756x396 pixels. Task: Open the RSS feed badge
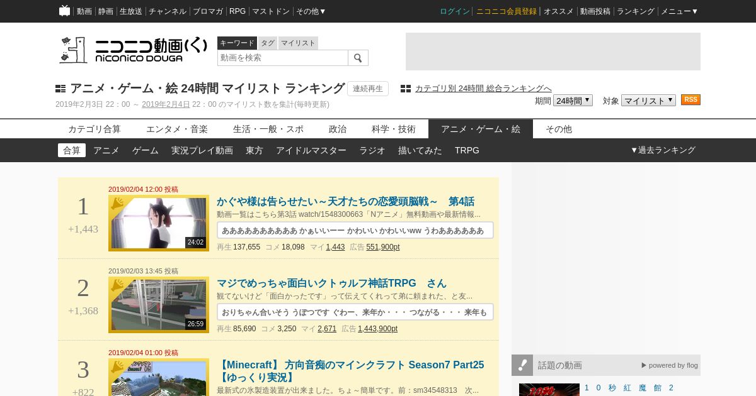690,100
